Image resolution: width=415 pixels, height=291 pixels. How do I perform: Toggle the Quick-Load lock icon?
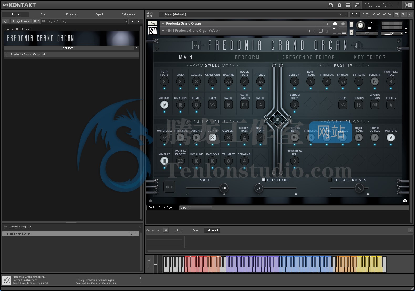click(x=166, y=230)
